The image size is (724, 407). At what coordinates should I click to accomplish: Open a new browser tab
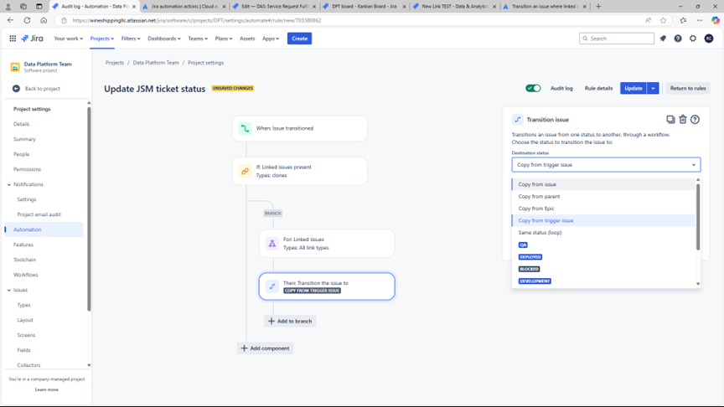coord(598,7)
